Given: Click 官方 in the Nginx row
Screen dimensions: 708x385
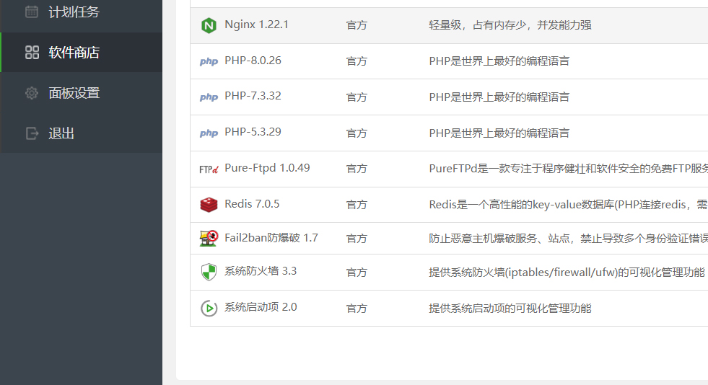Looking at the screenshot, I should (357, 25).
